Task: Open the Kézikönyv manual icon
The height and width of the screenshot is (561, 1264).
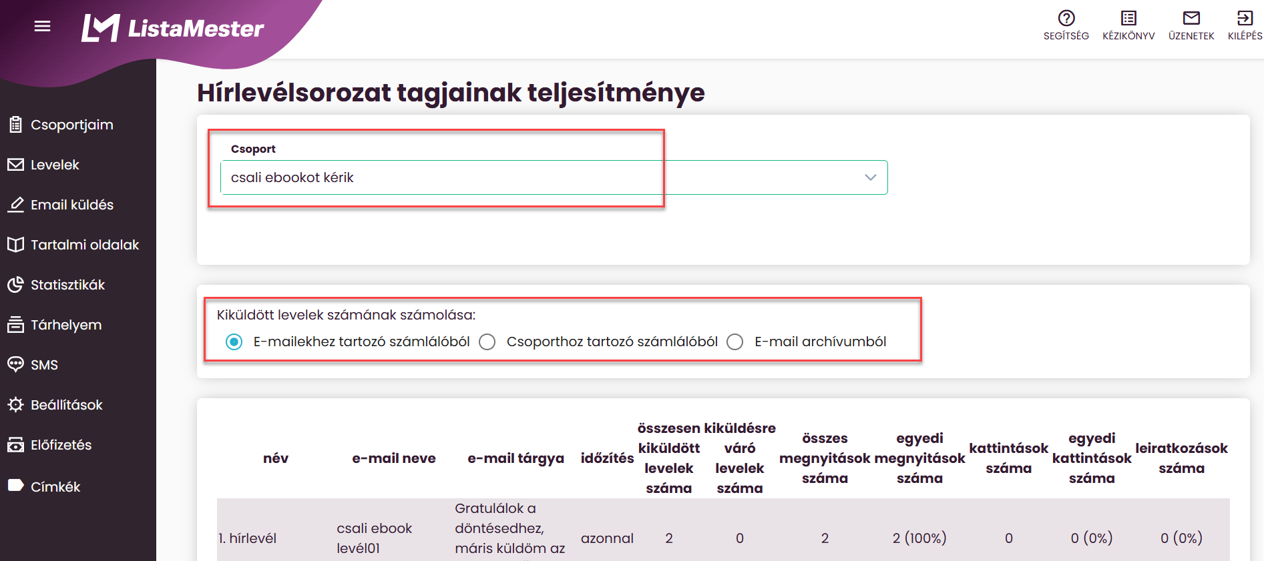Action: (1128, 18)
